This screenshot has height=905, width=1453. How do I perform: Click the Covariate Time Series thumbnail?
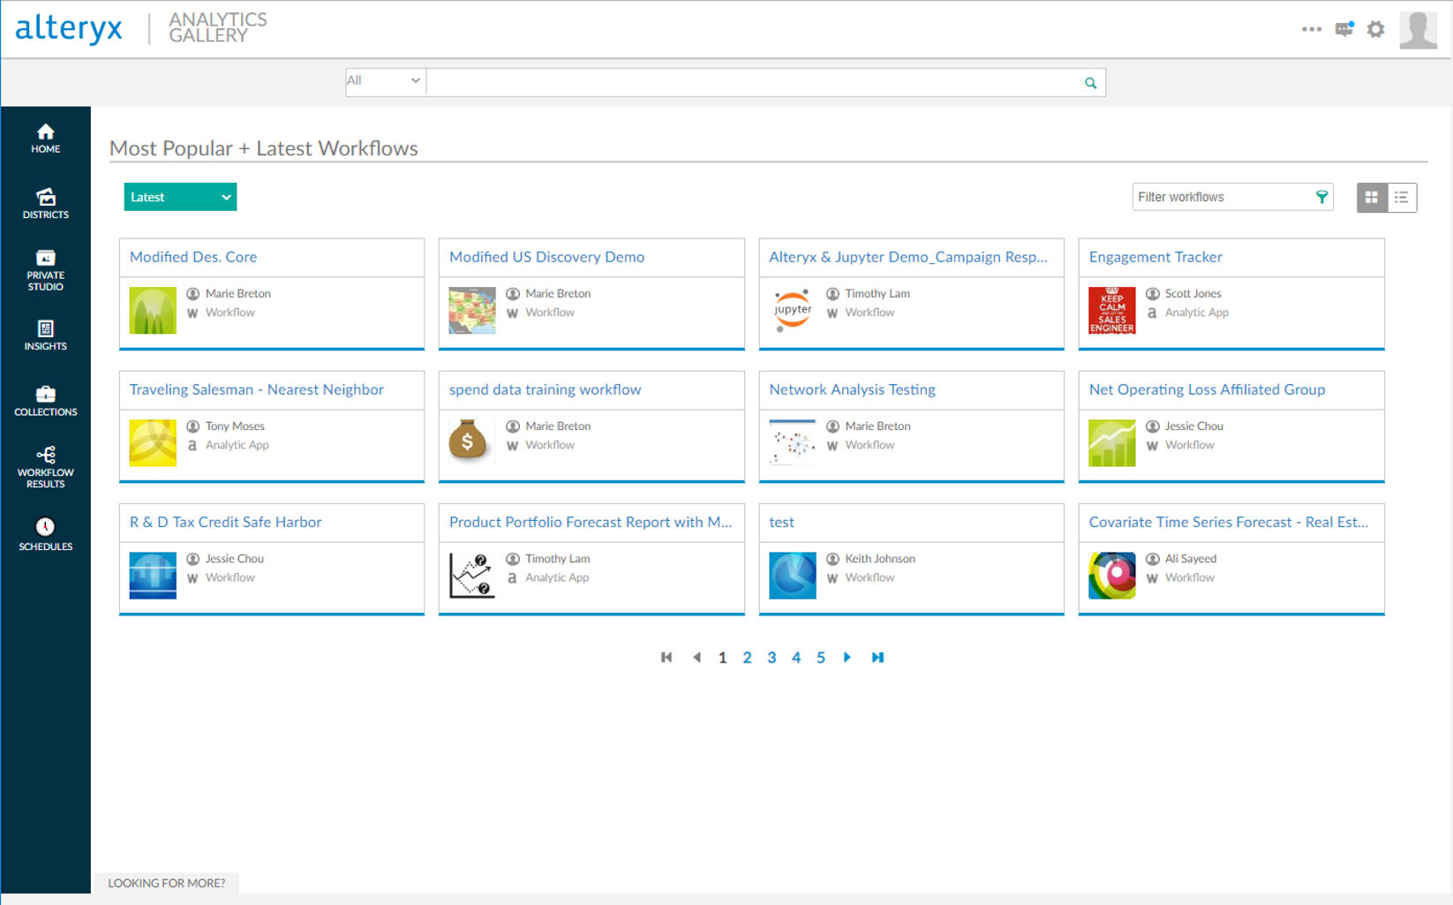coord(1112,576)
